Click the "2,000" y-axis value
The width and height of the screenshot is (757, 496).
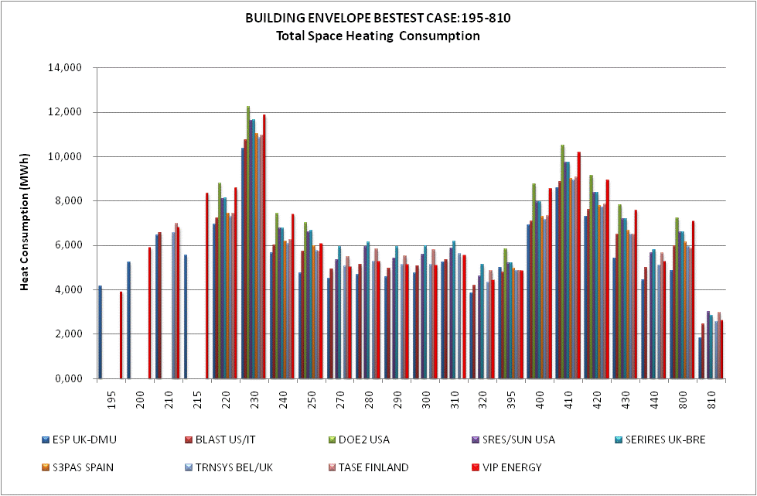(67, 334)
